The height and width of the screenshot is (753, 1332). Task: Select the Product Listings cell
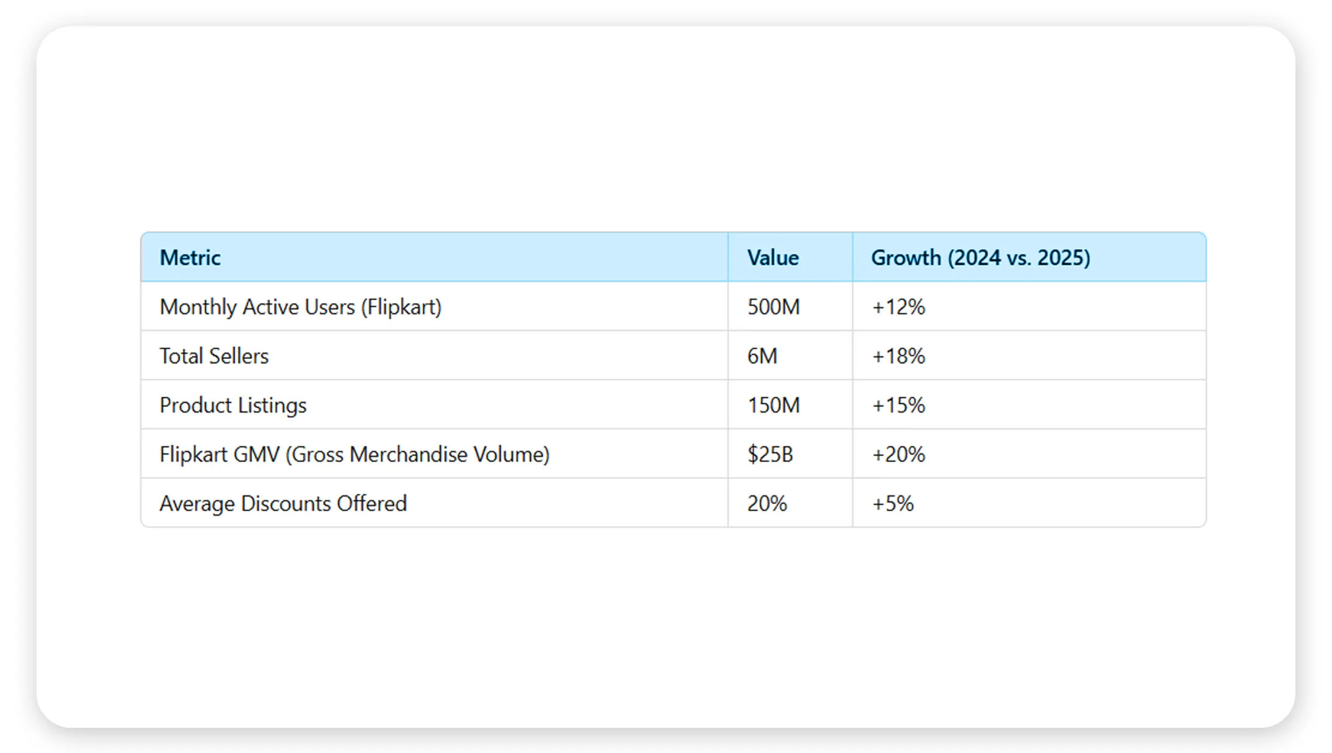click(x=434, y=404)
